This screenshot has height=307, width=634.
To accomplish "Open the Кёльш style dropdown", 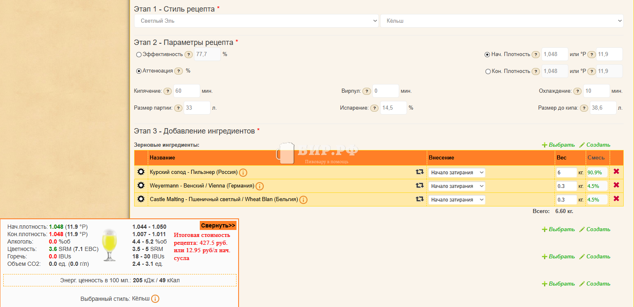I will pos(502,21).
